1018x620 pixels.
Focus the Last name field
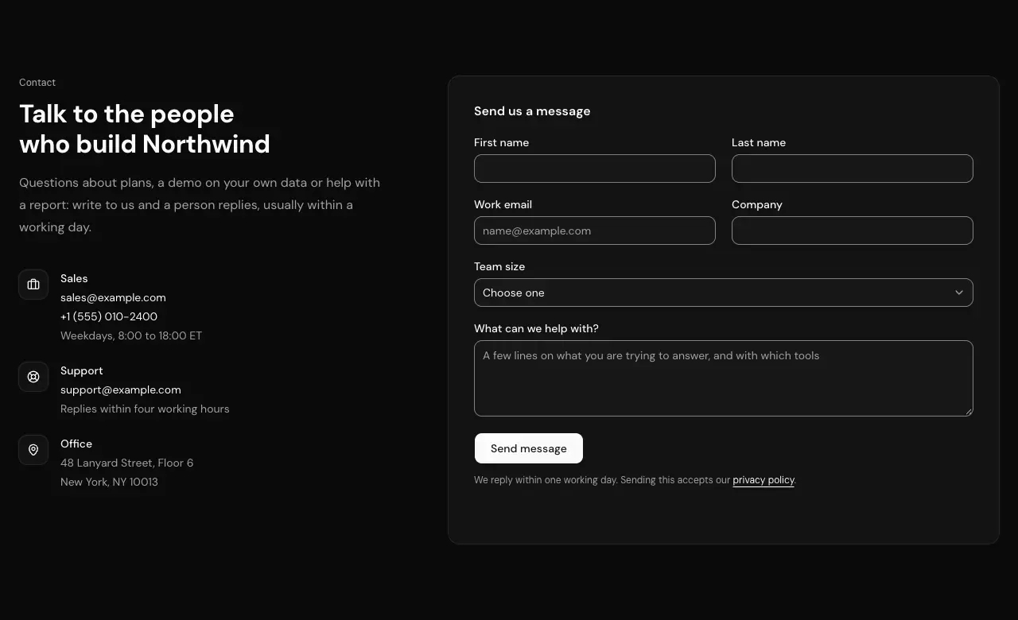coord(852,169)
